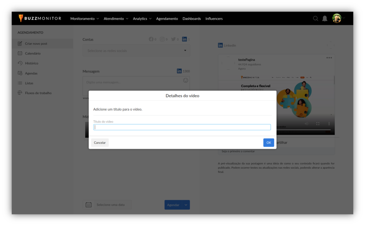Click the OK button in video details dialog

click(x=268, y=143)
